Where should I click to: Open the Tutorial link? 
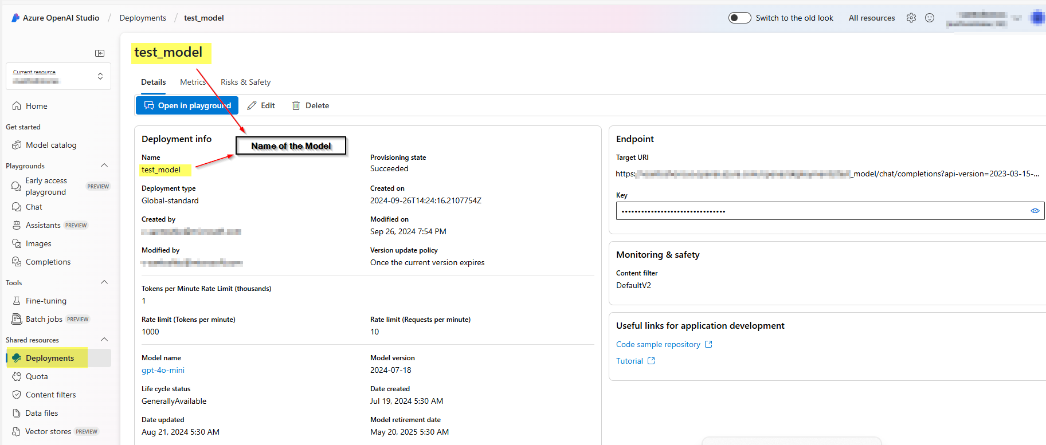[629, 361]
